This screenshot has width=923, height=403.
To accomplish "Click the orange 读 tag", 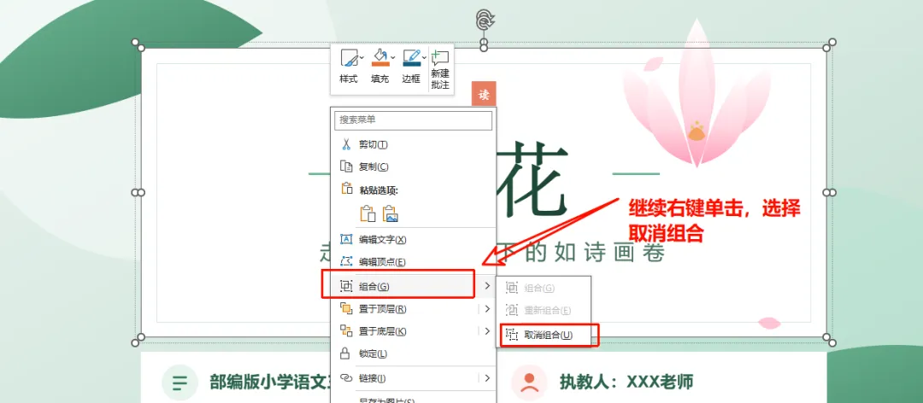I will click(x=484, y=94).
